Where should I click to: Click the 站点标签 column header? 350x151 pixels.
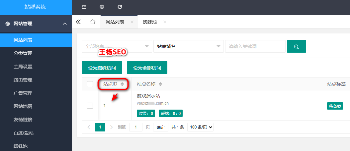(336, 84)
